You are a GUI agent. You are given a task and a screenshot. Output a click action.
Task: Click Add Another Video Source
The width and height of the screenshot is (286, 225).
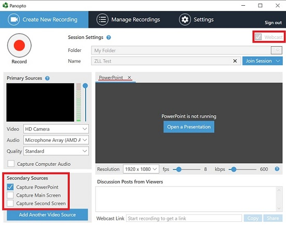pyautogui.click(x=47, y=215)
